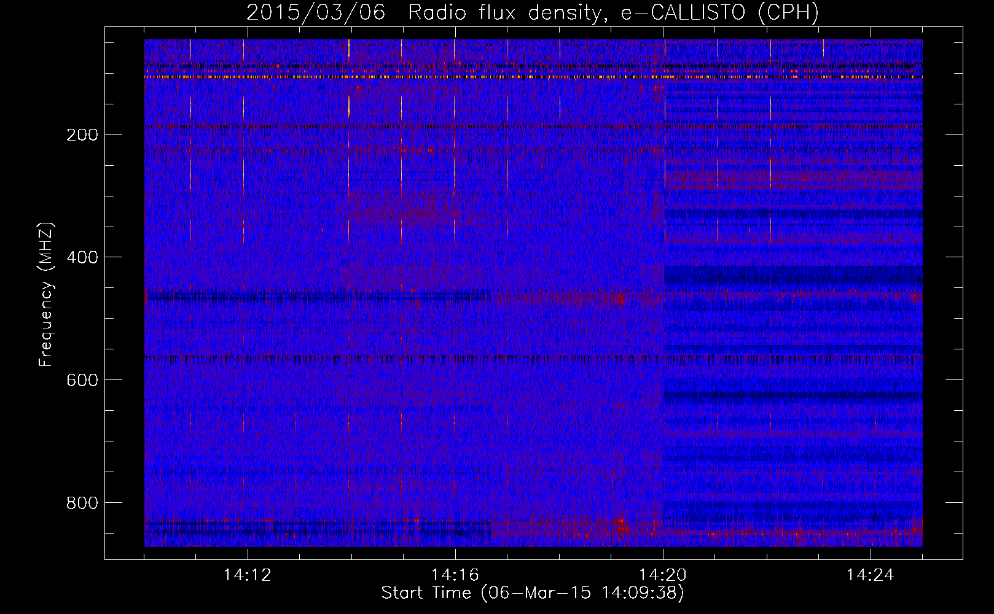Click the plot title '2015/03/06 Radio flux density'

tap(533, 13)
